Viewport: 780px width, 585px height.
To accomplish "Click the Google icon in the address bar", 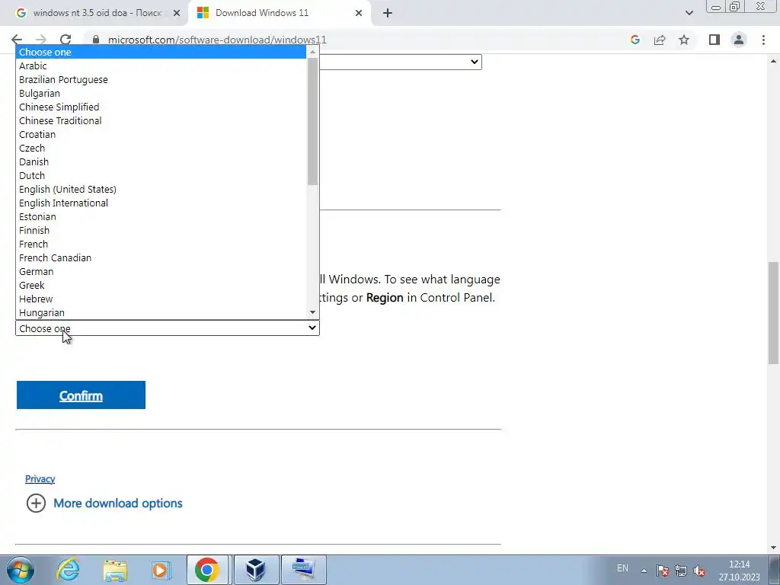I will point(635,40).
